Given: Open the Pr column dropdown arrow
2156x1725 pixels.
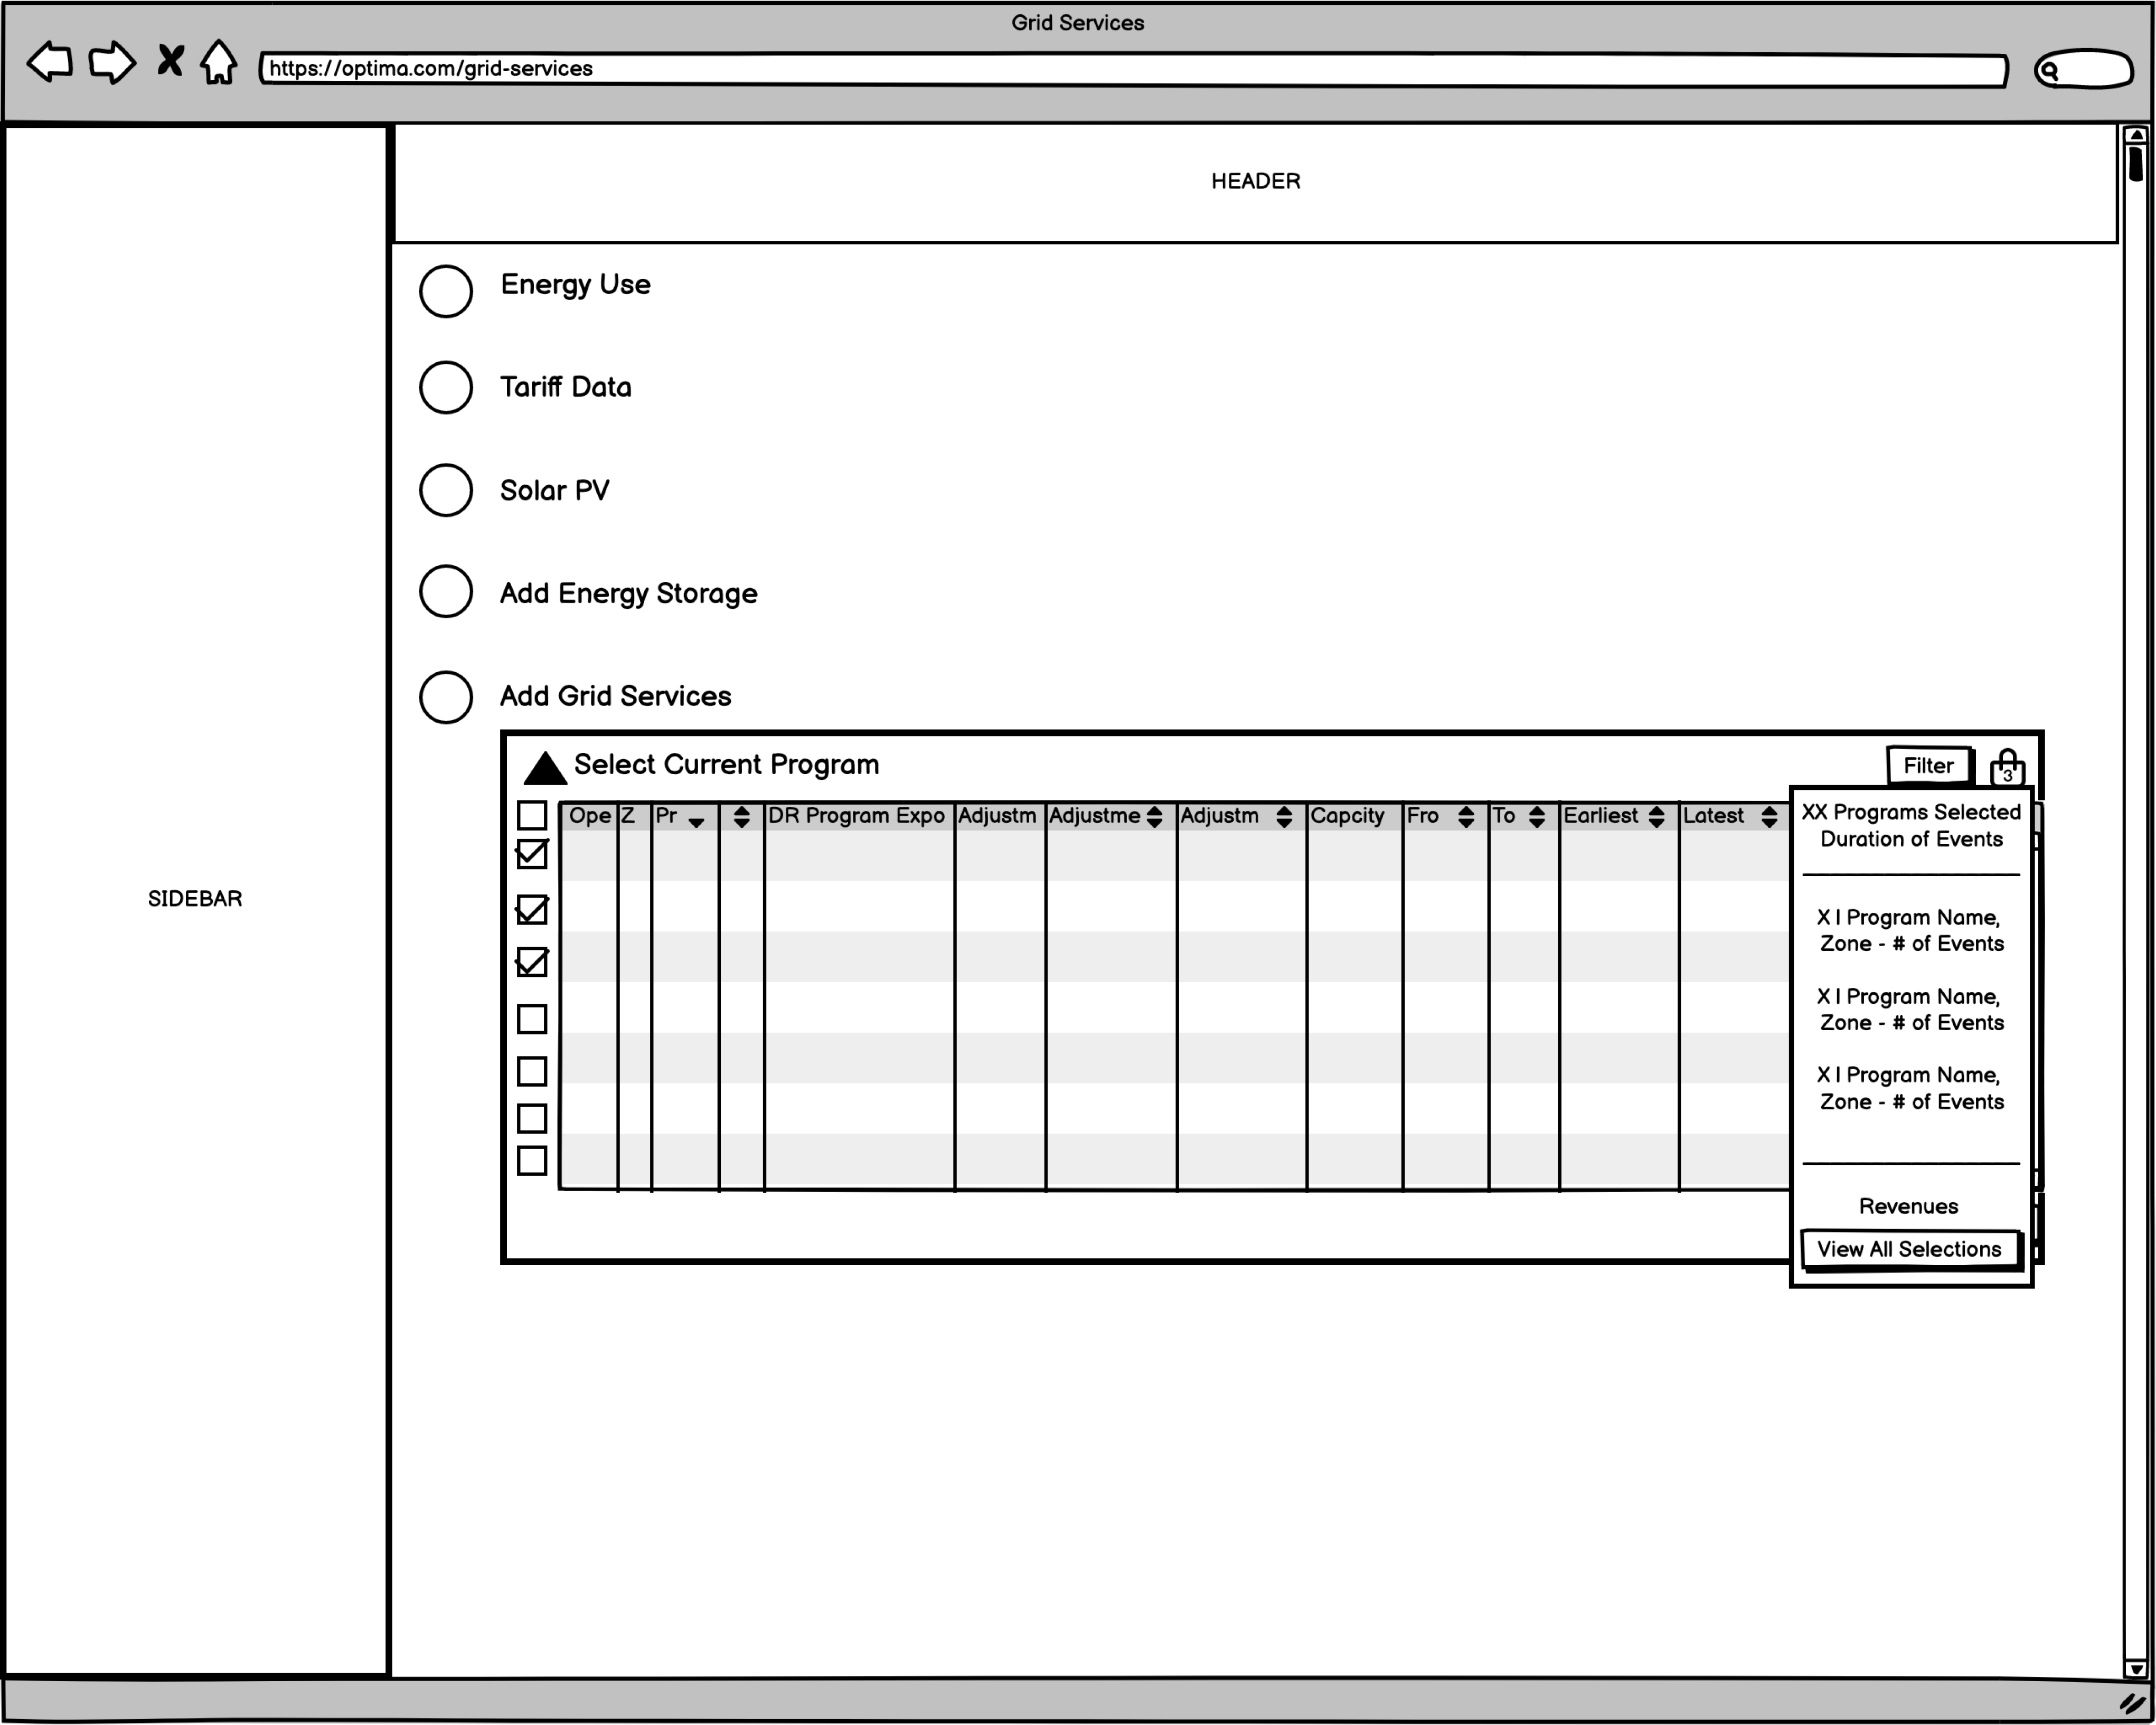Looking at the screenshot, I should coord(697,822).
